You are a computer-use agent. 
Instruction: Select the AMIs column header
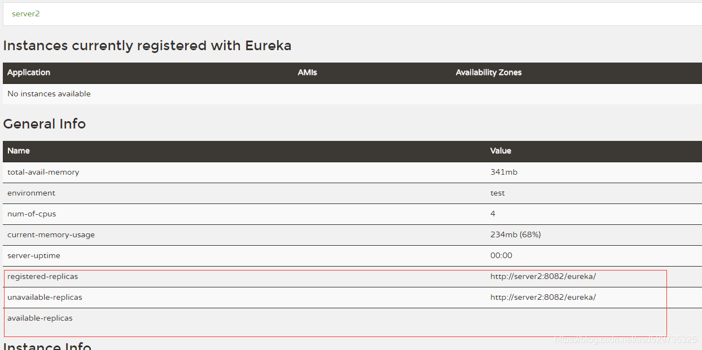tap(308, 73)
